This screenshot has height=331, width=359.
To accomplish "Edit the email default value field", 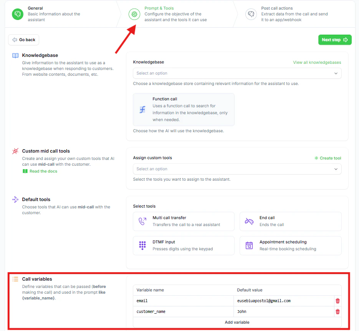I will (284, 301).
